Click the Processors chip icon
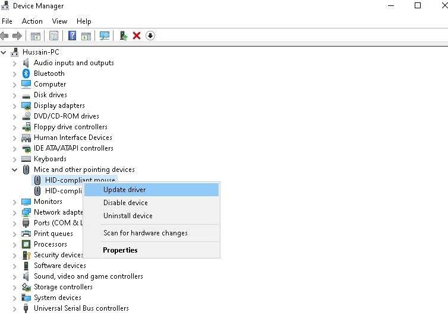The image size is (448, 316). [26, 244]
